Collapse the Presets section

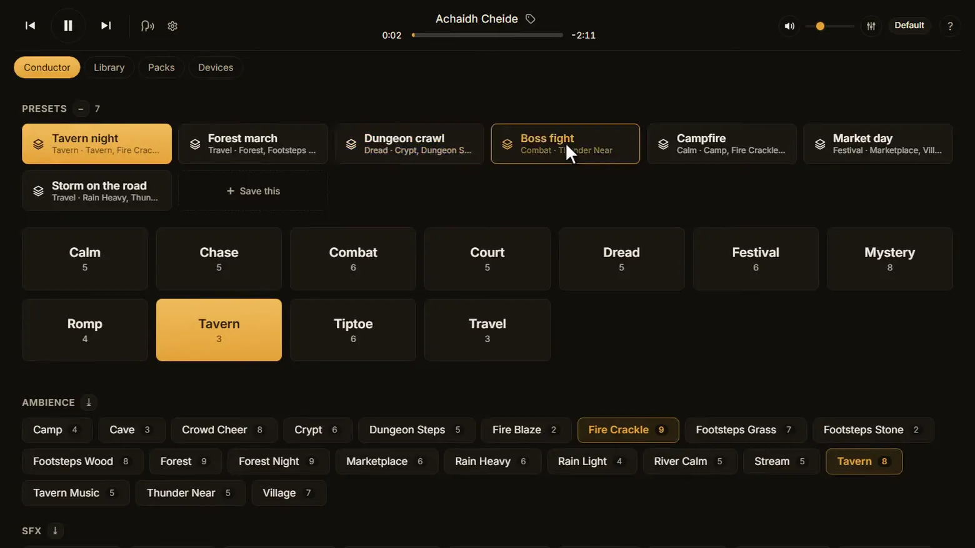click(81, 109)
